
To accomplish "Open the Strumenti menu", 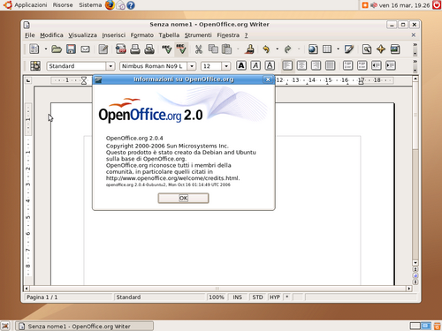I will (x=198, y=35).
